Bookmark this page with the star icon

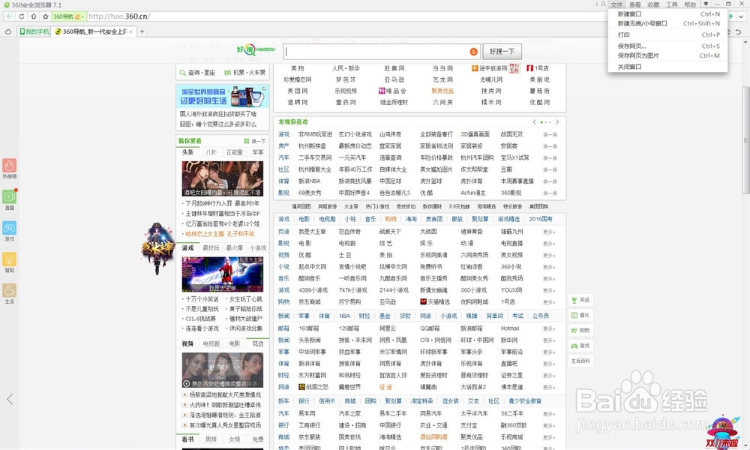point(46,16)
